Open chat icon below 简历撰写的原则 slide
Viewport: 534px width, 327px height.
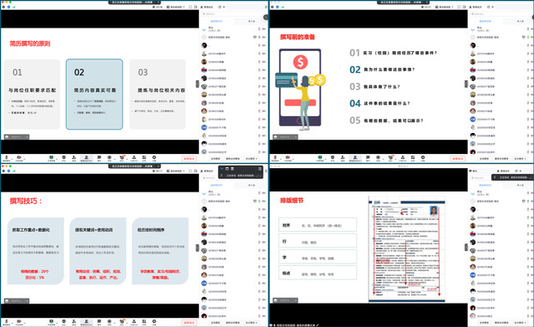click(x=99, y=158)
